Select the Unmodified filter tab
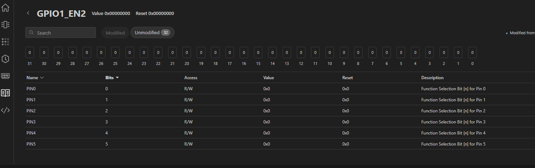The image size is (535, 168). [x=152, y=32]
